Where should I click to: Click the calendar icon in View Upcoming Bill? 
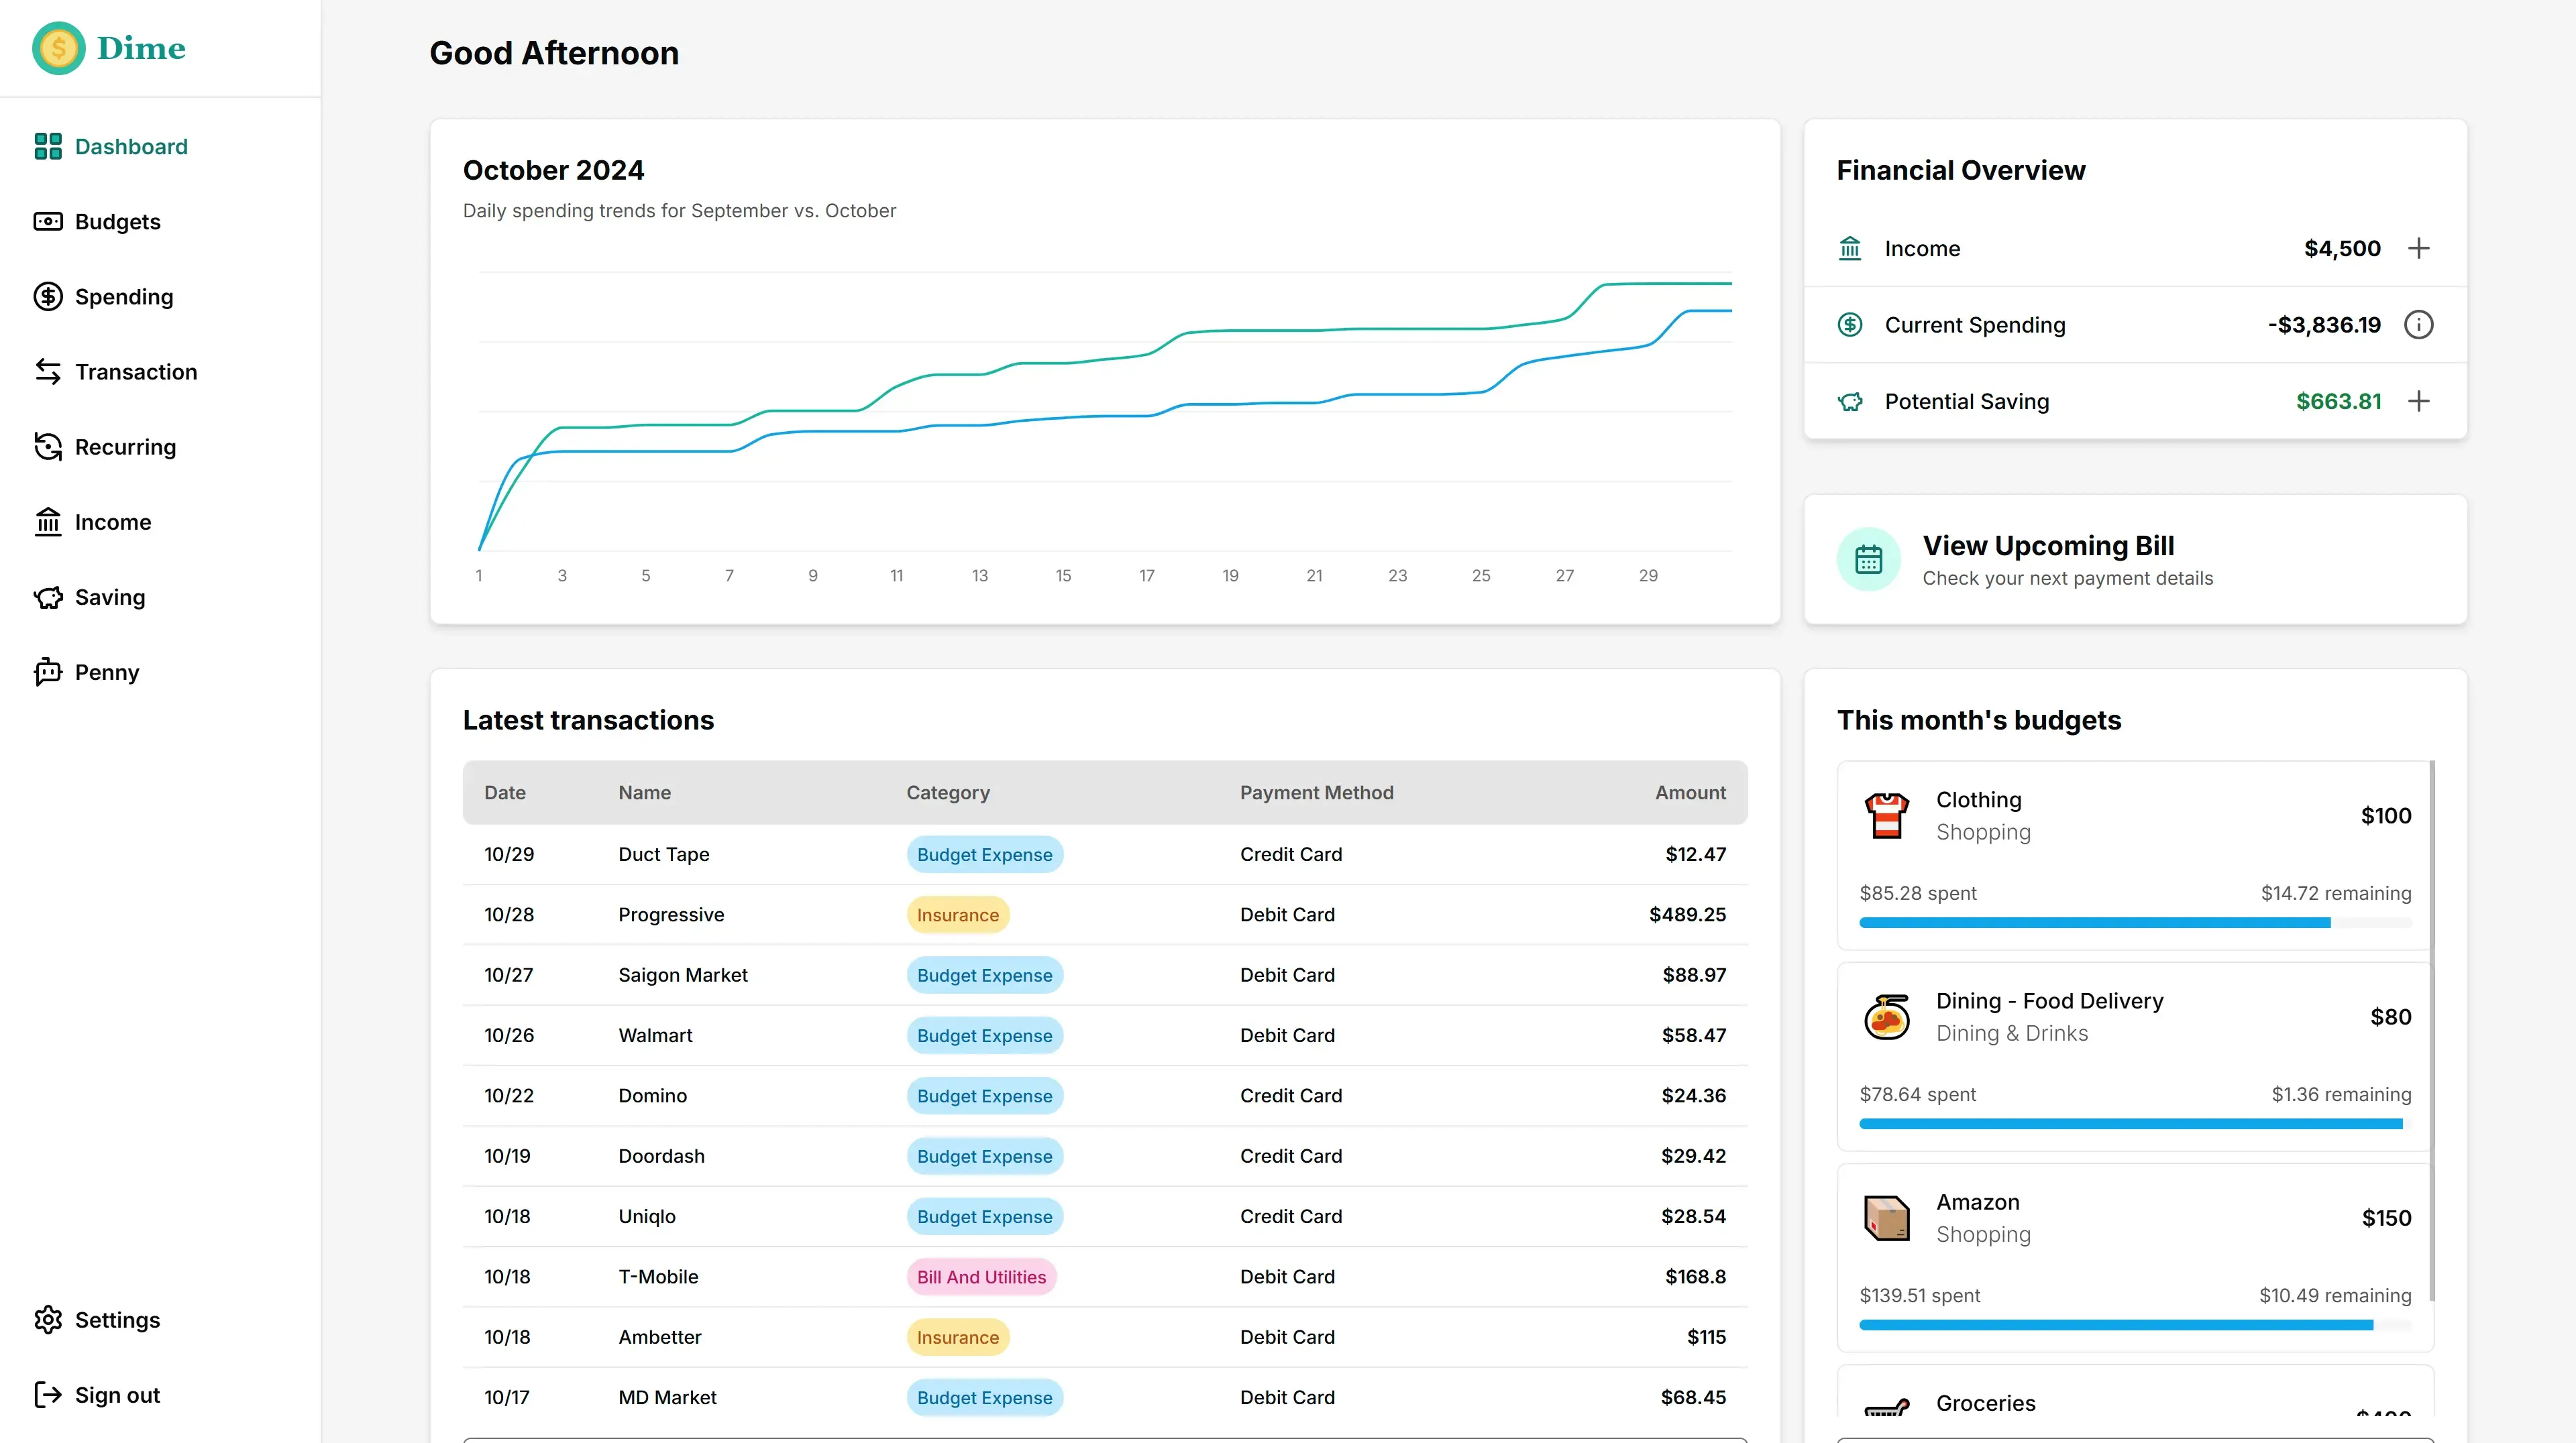(x=1869, y=560)
